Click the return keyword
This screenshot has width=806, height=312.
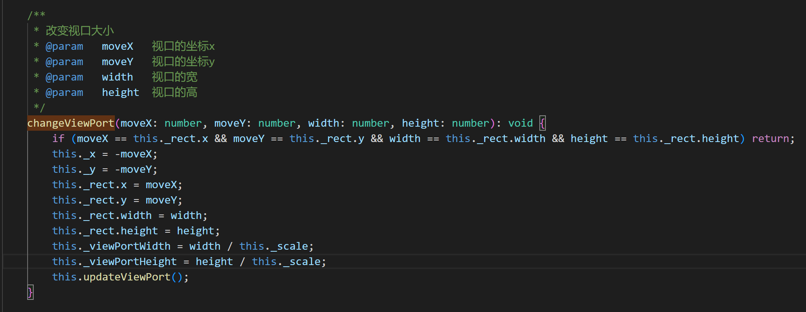pyautogui.click(x=770, y=138)
